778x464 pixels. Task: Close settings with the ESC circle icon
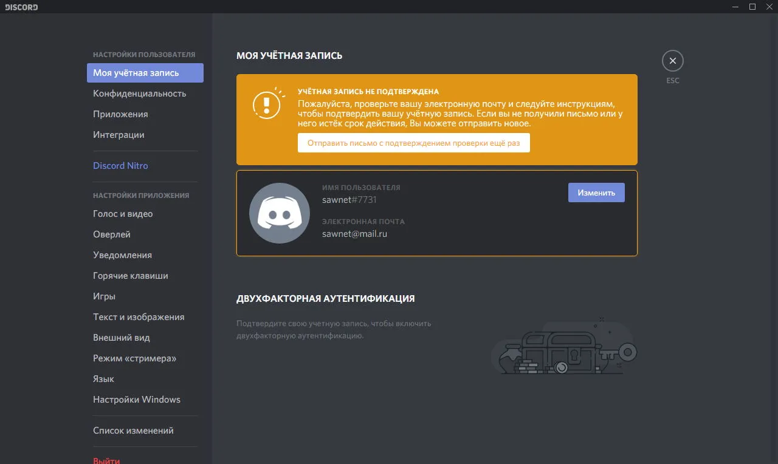[672, 61]
